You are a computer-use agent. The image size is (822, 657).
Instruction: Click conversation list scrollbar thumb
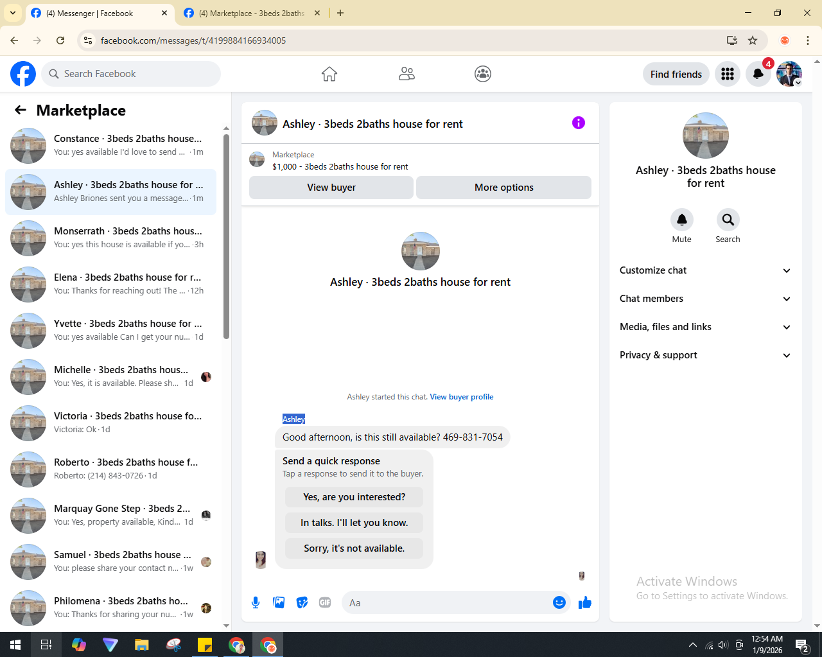click(226, 236)
